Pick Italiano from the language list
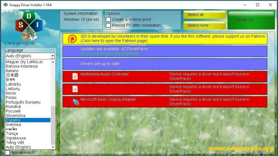The image size is (278, 156). tap(28, 71)
